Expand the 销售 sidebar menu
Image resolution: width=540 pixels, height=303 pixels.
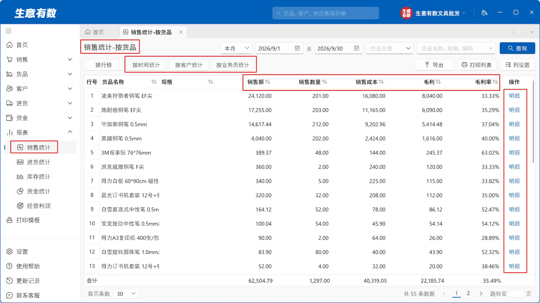(70, 60)
